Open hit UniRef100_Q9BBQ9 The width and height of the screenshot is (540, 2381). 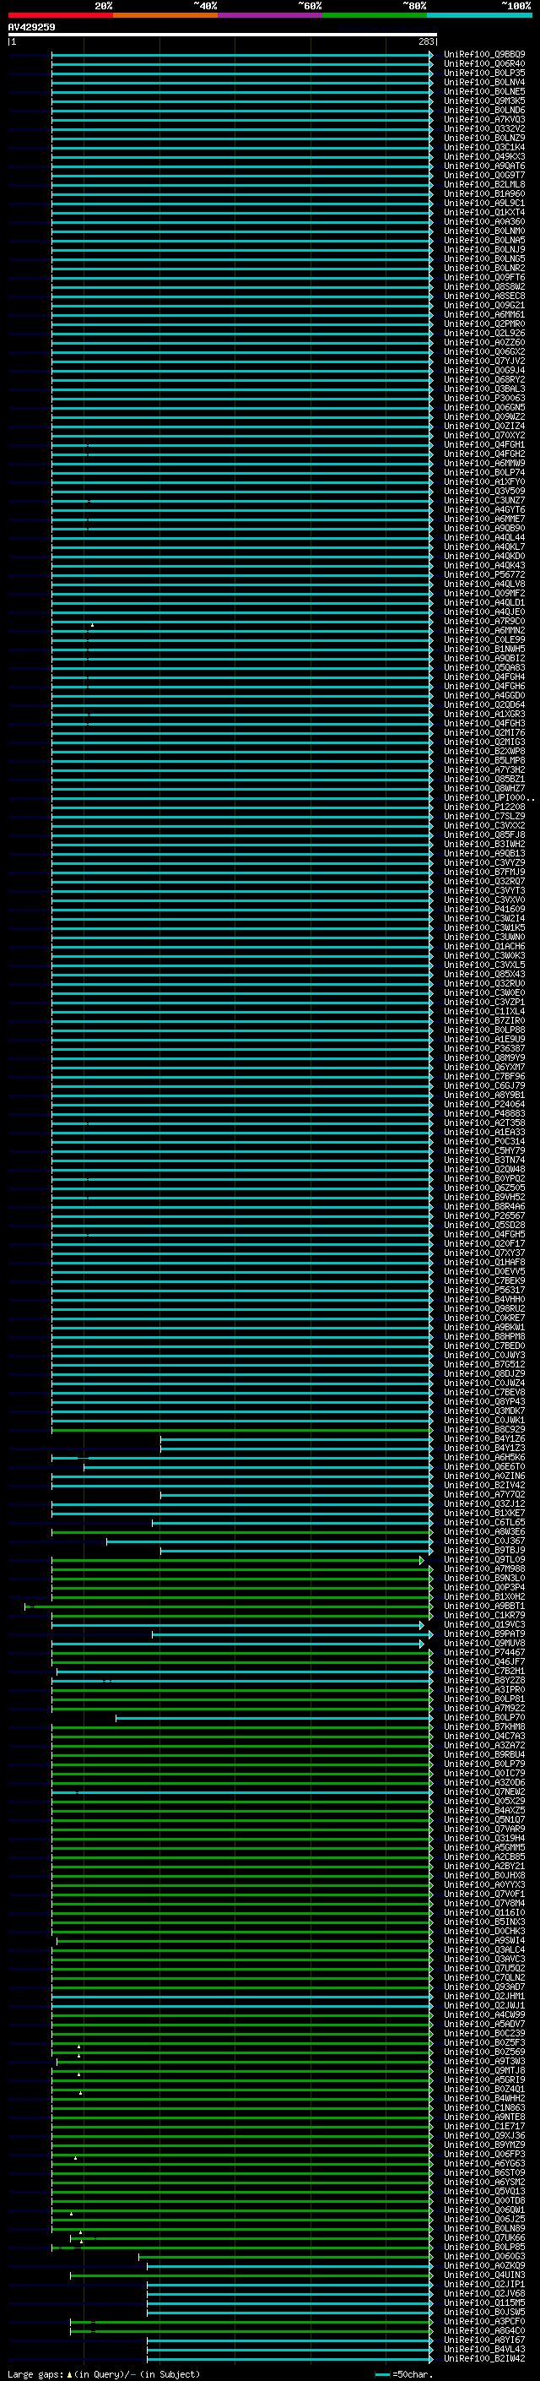[483, 55]
